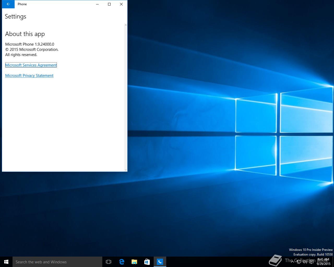Minimize the Phone window

(97, 4)
